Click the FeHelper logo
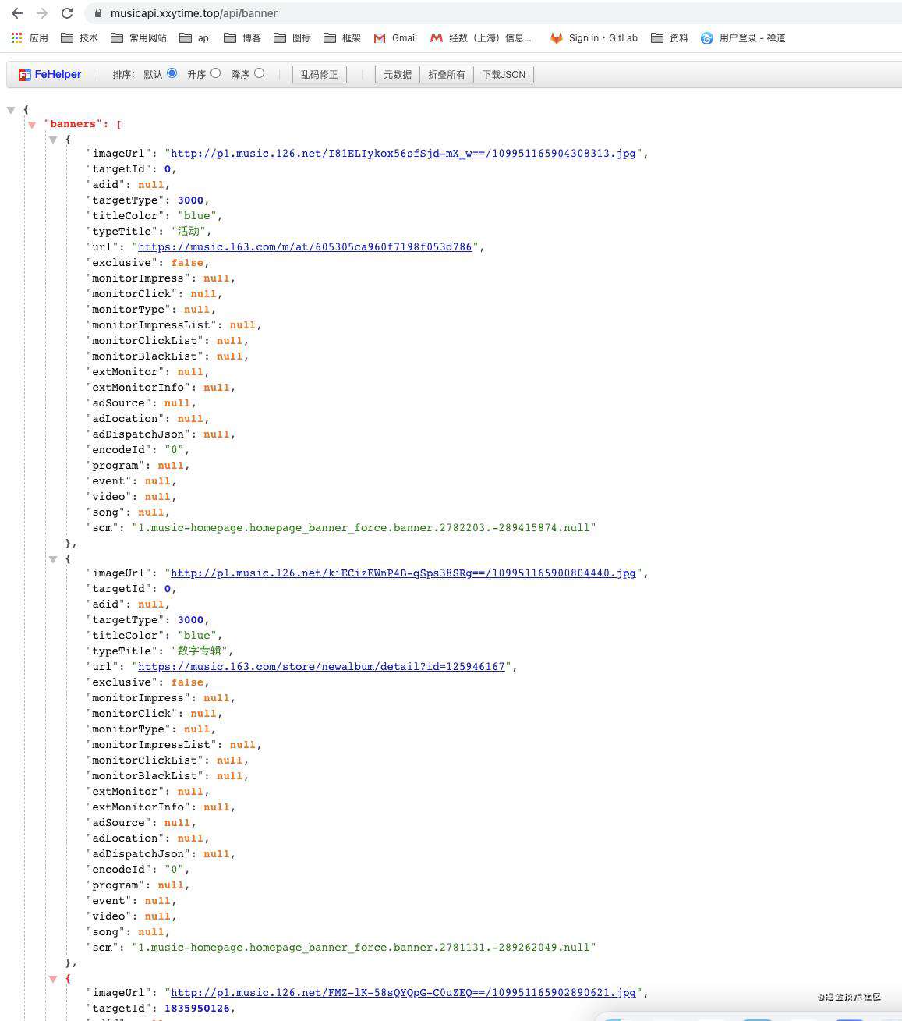Screen dimensions: 902x1021 (50, 74)
